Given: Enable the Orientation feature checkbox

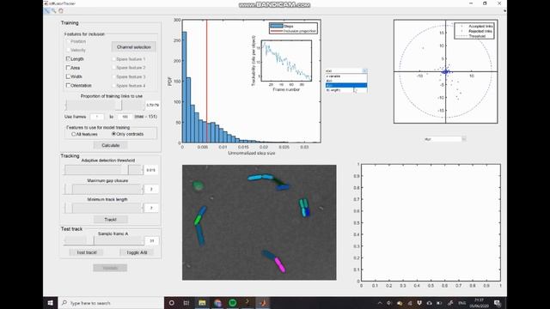Looking at the screenshot, I should 68,85.
